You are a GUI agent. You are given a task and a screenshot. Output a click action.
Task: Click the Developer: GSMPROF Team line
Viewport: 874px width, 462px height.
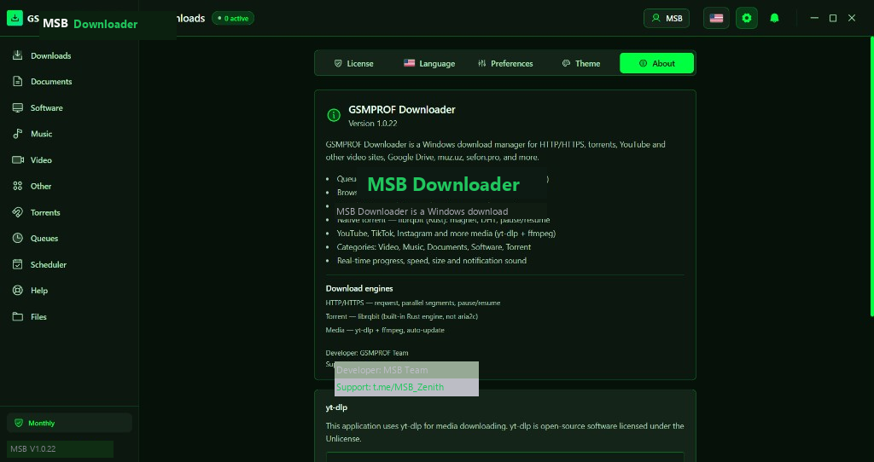click(367, 353)
